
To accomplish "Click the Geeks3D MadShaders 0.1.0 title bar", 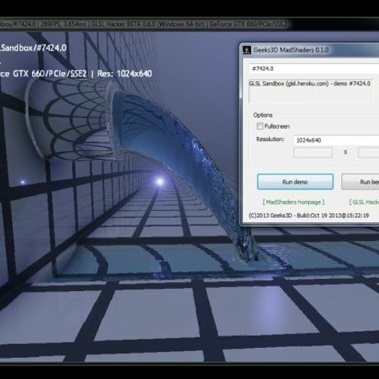I will click(310, 50).
